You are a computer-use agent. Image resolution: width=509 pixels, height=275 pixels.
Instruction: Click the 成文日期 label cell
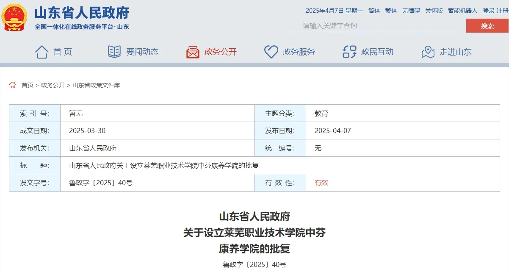tap(35, 131)
